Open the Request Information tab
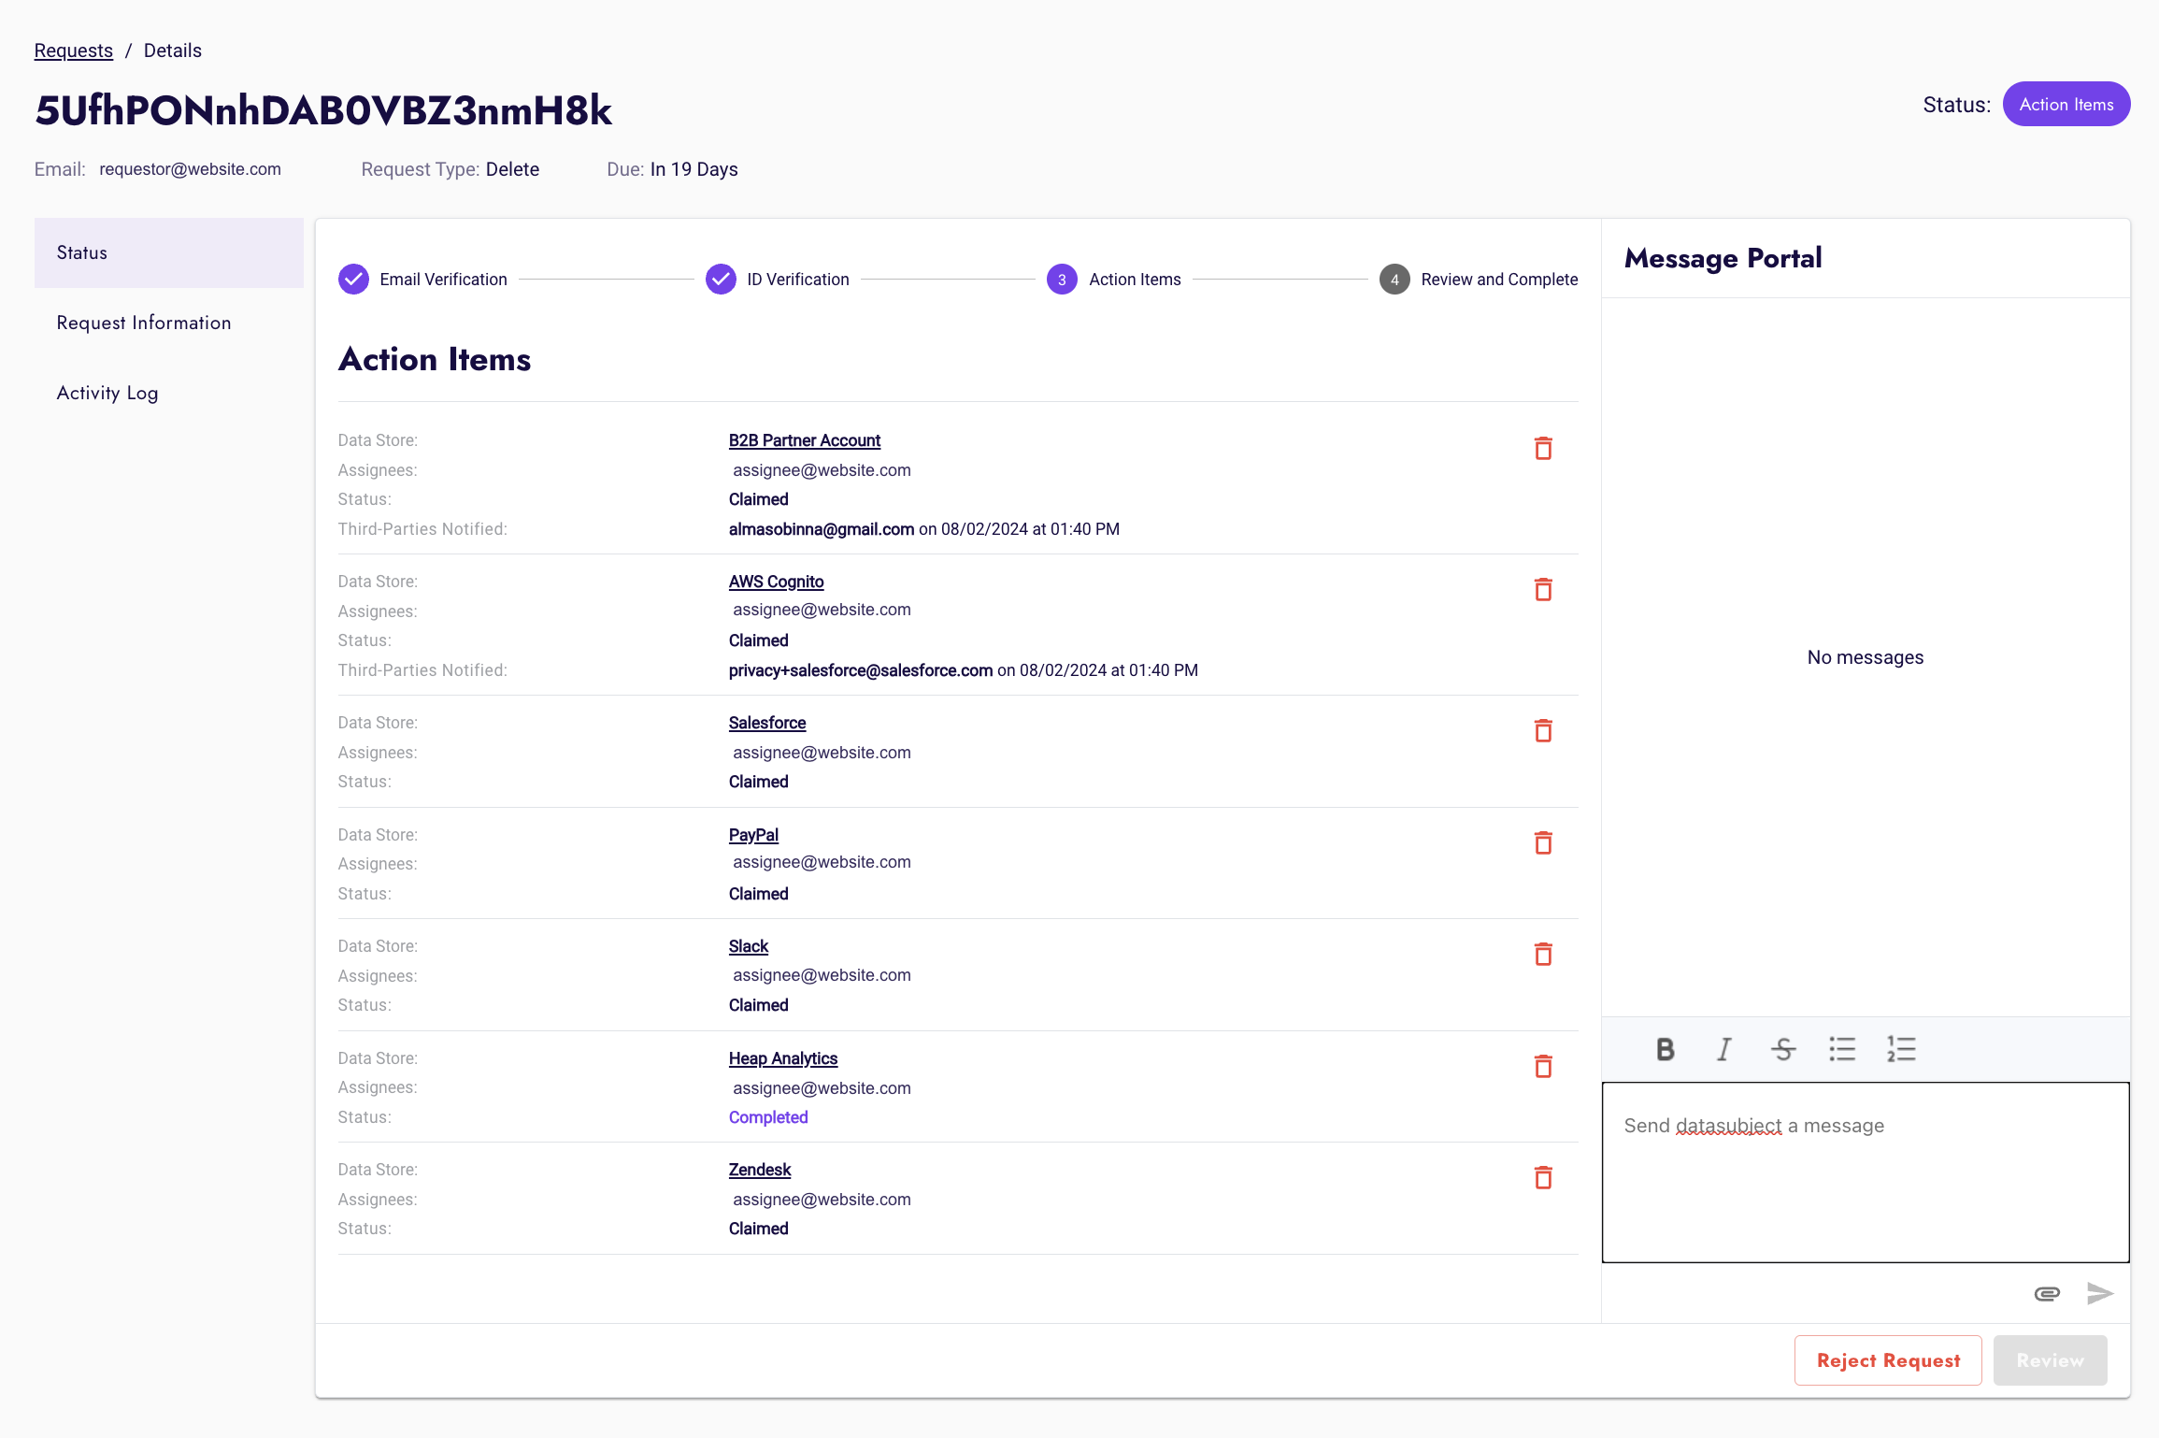The height and width of the screenshot is (1438, 2159). click(144, 323)
